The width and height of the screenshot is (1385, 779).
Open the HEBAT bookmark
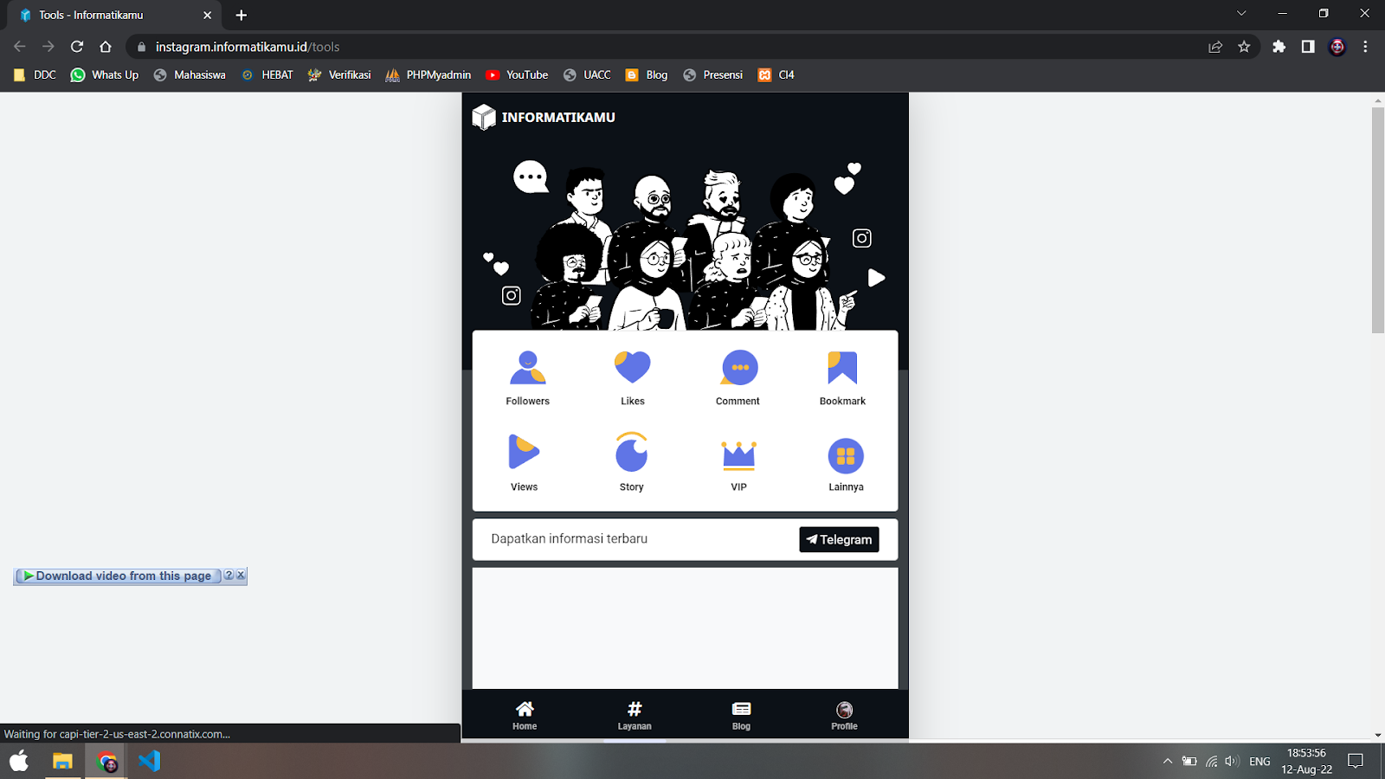coord(267,75)
